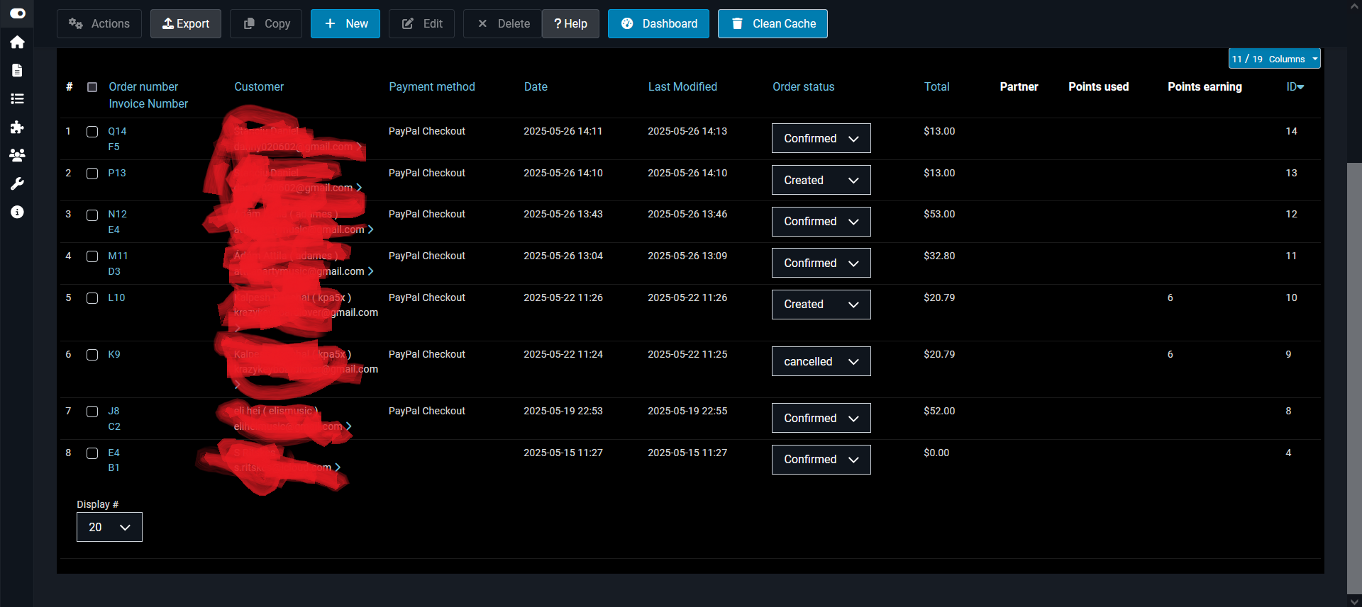This screenshot has width=1362, height=607.
Task: Open the Content document icon in sidebar
Action: click(17, 70)
